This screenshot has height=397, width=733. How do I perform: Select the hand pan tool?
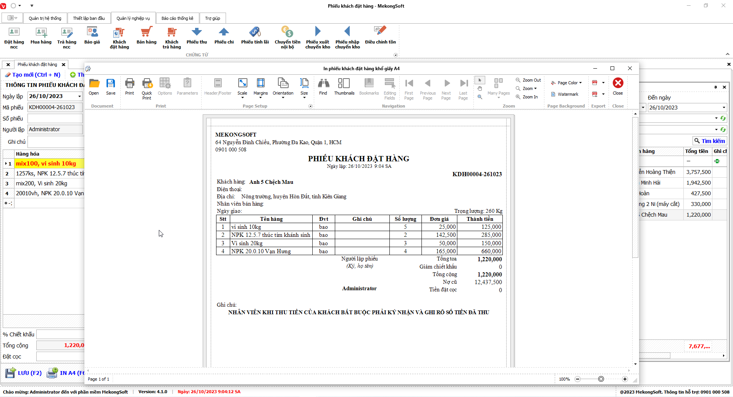(x=480, y=88)
